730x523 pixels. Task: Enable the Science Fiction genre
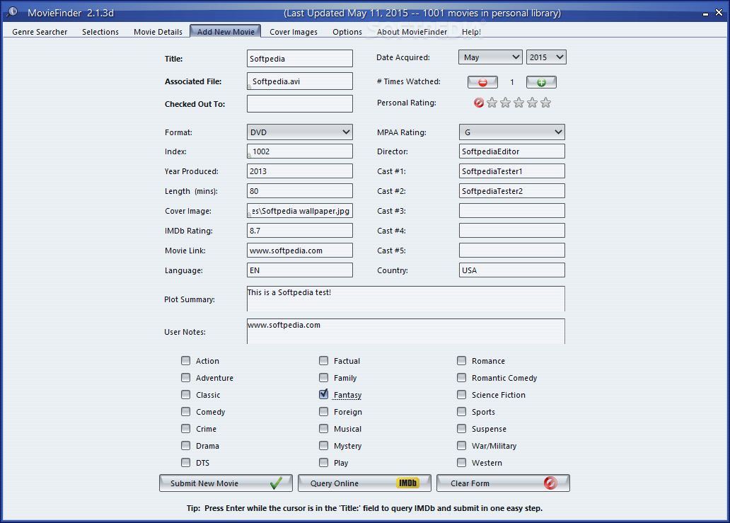461,394
